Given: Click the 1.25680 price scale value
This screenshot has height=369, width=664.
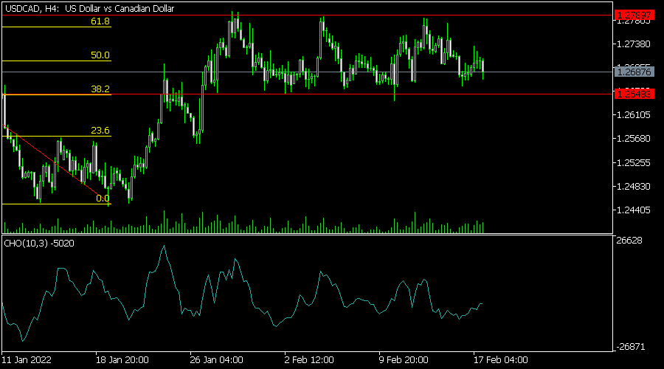Looking at the screenshot, I should coord(634,139).
